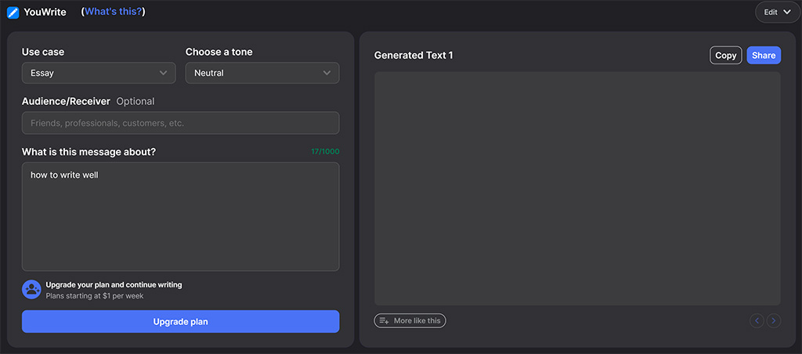Screen dimensions: 802x354
Task: Share the generated text
Action: [764, 56]
